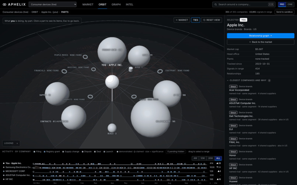
Task: Click the People ring node
Action: coord(134,97)
